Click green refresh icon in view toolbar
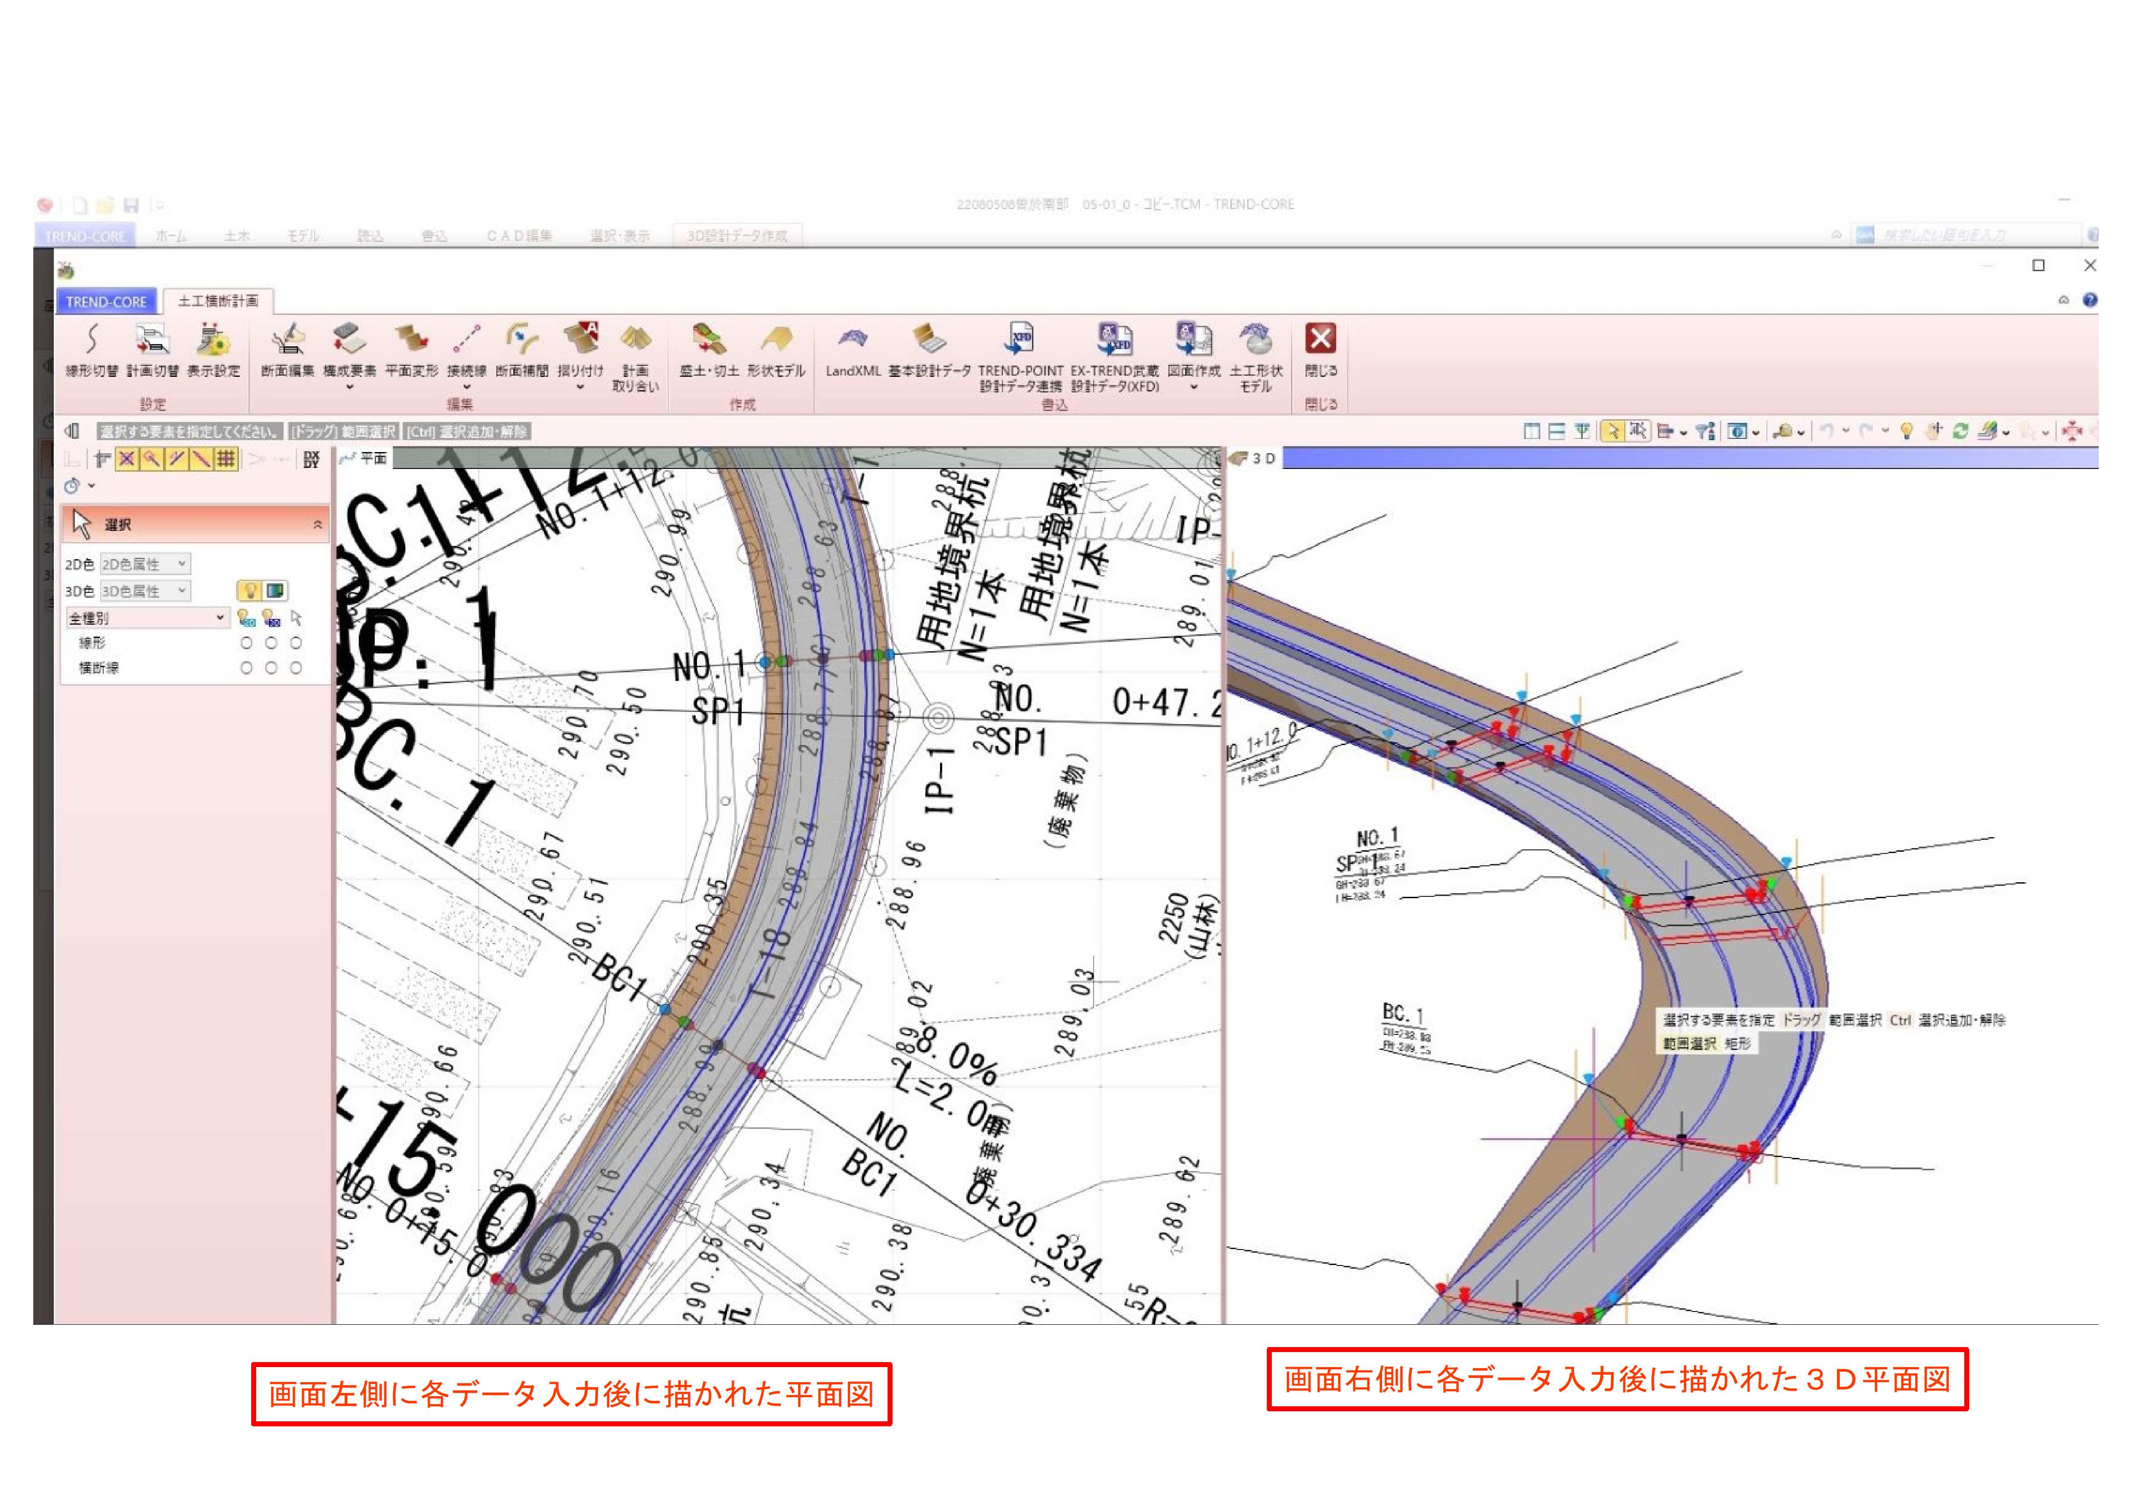This screenshot has height=1507, width=2132. pos(1960,431)
